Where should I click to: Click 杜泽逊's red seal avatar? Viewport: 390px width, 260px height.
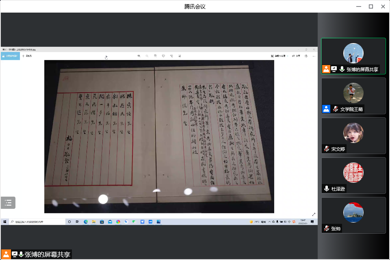pos(353,173)
